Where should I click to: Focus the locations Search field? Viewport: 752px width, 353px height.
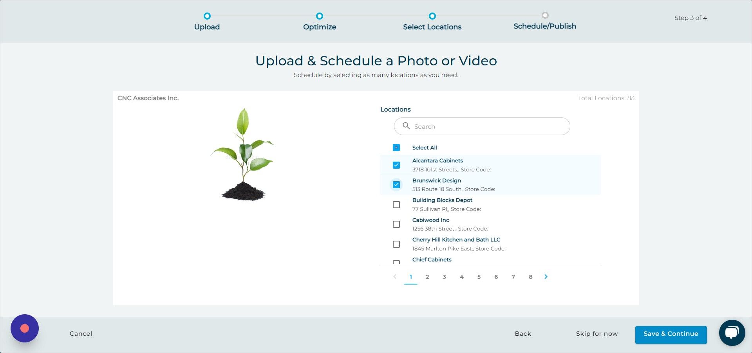click(482, 126)
